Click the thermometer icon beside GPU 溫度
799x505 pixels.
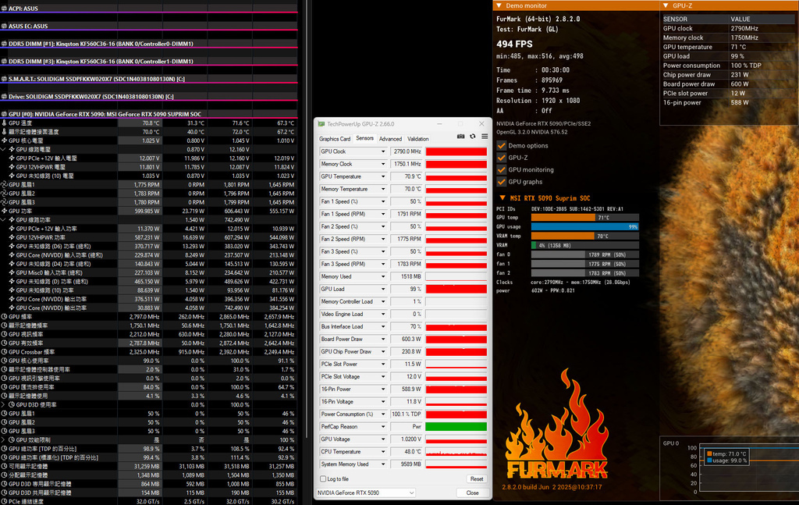[4, 123]
